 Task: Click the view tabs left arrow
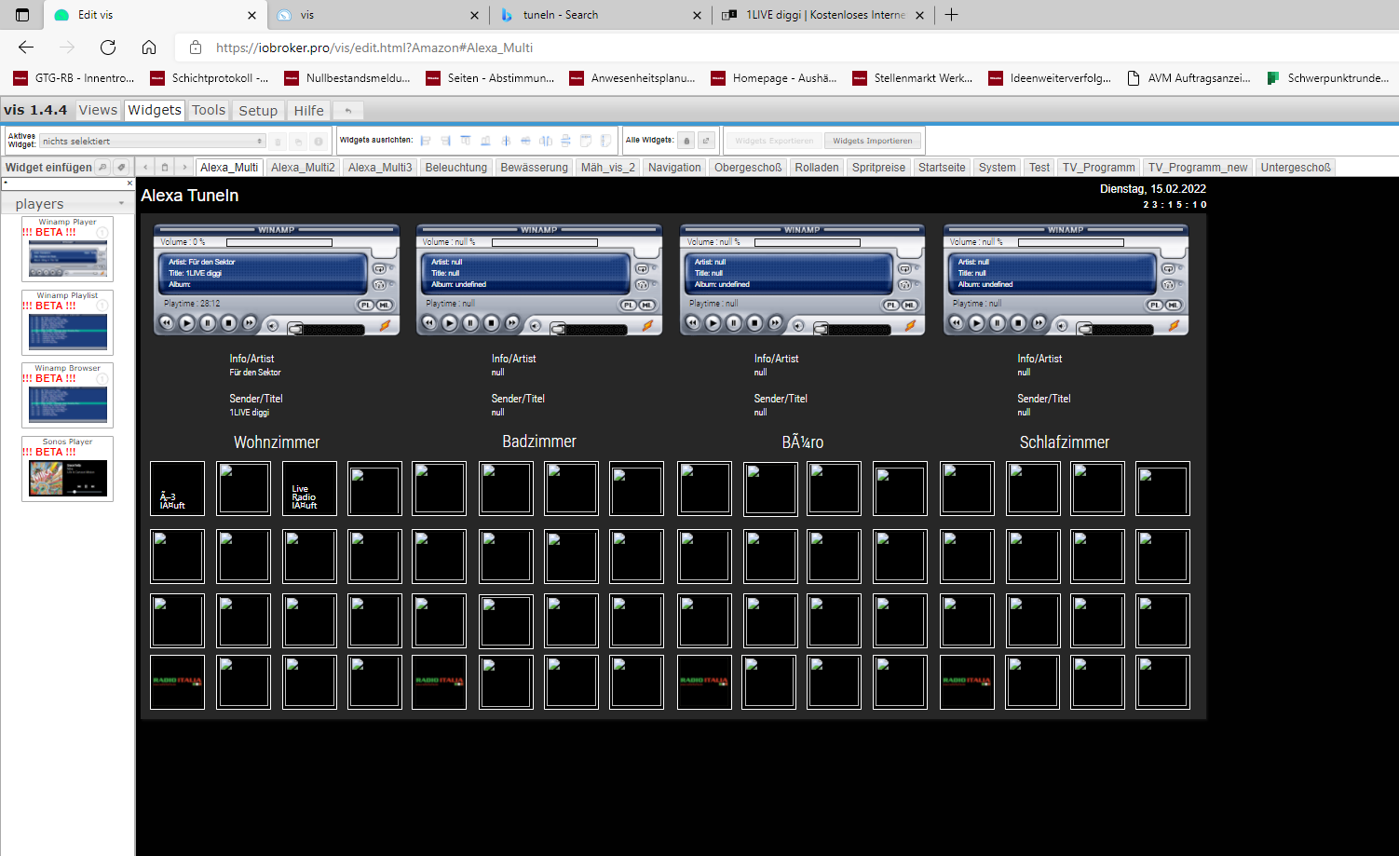[x=145, y=168]
